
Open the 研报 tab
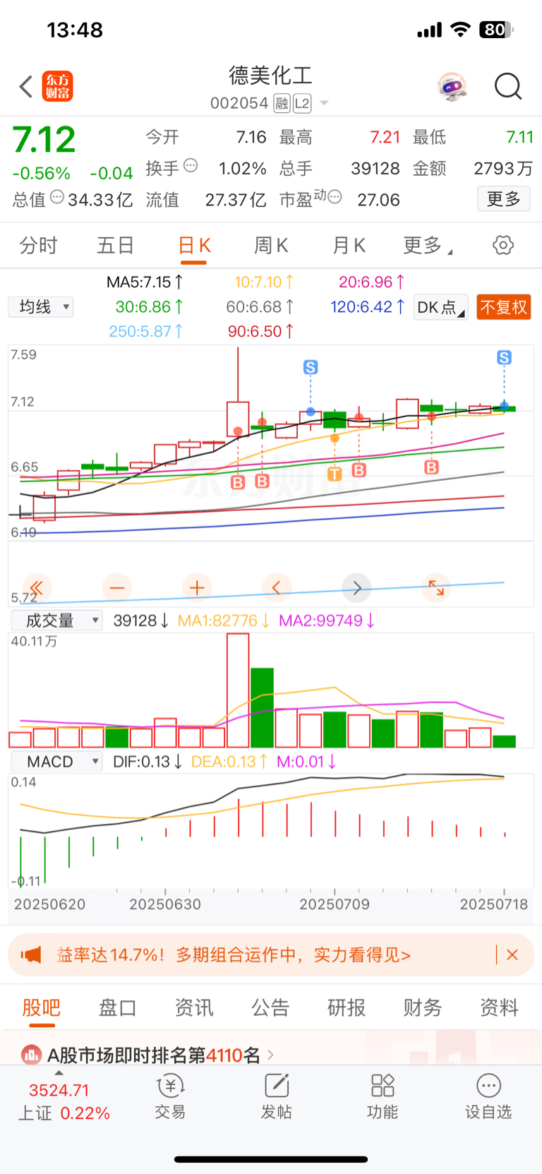347,1007
